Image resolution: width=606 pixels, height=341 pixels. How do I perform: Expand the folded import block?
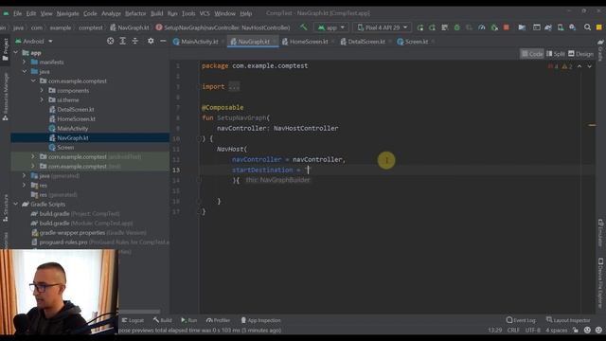click(234, 86)
